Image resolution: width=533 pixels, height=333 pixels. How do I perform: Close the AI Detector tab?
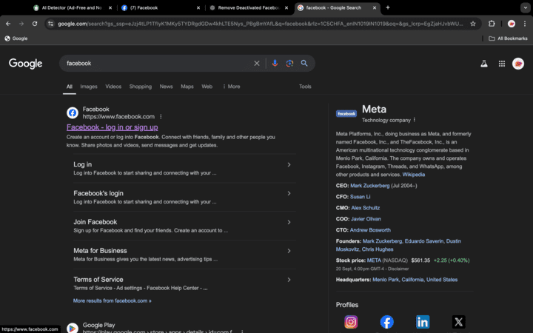pyautogui.click(x=110, y=7)
